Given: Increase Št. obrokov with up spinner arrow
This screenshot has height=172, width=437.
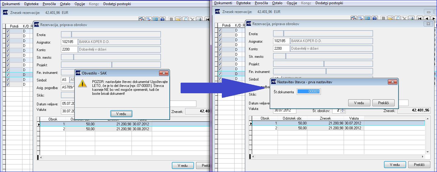Looking at the screenshot, I should tap(343, 110).
